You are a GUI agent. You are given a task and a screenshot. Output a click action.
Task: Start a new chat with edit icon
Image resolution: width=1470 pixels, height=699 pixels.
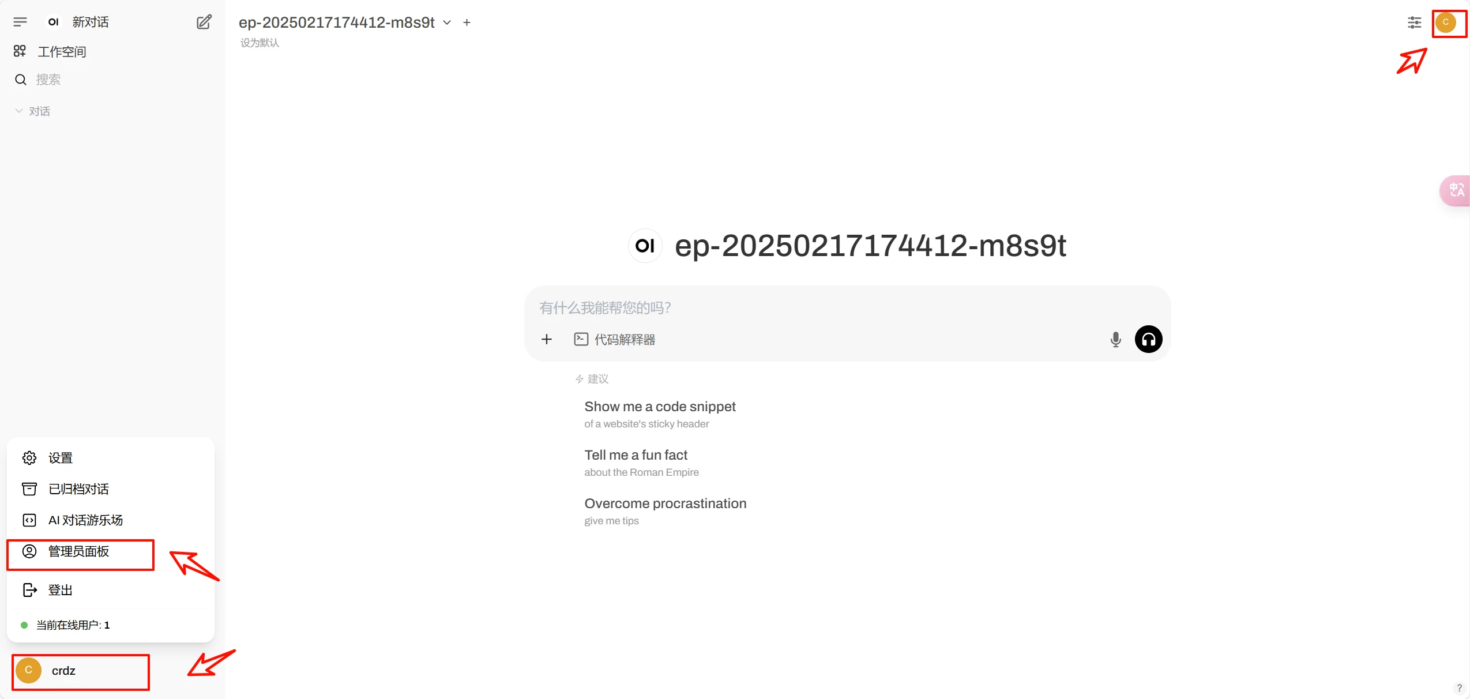tap(204, 22)
